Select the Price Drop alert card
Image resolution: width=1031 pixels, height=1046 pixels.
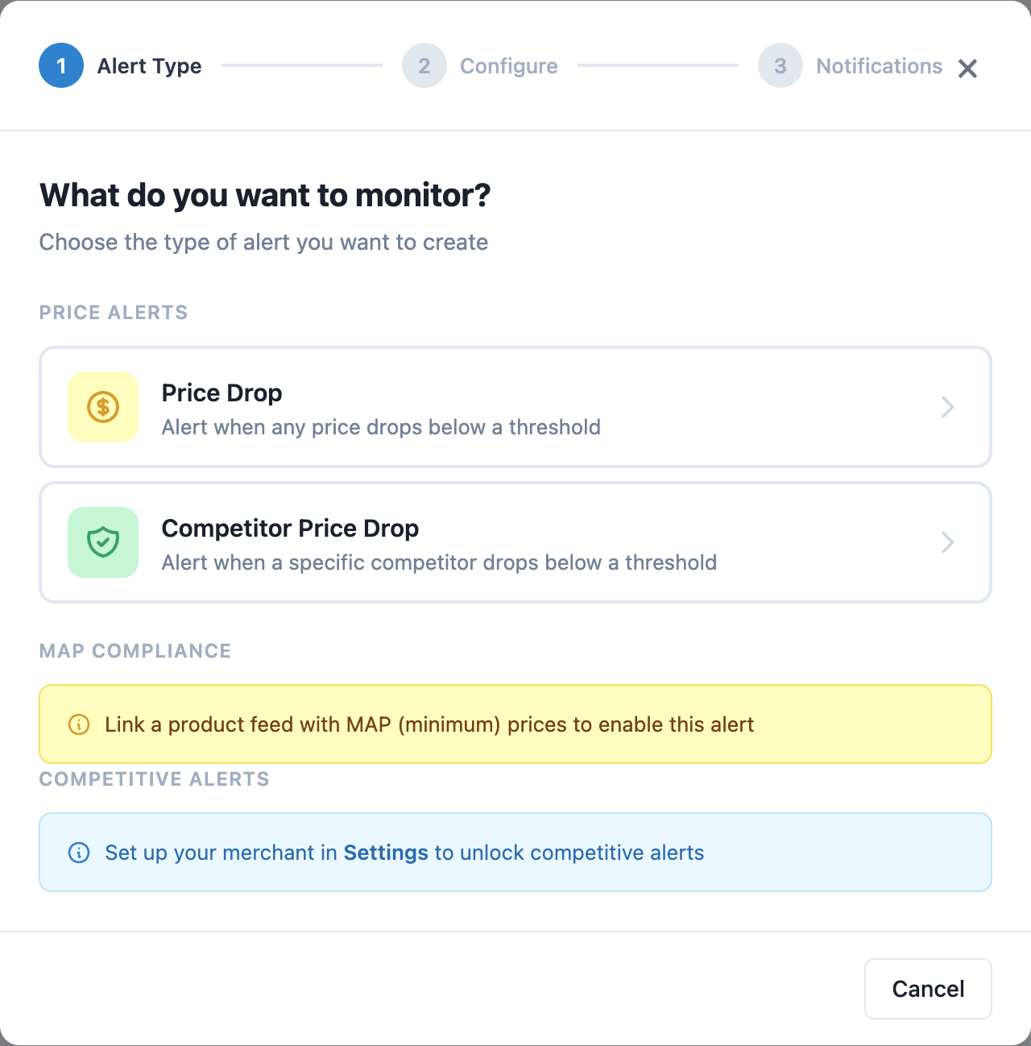pos(515,407)
